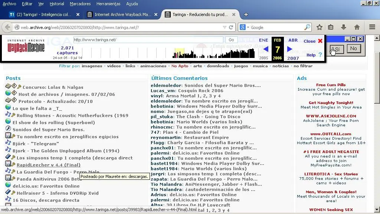
Task: Click the Firefox home icon
Action: click(x=357, y=27)
